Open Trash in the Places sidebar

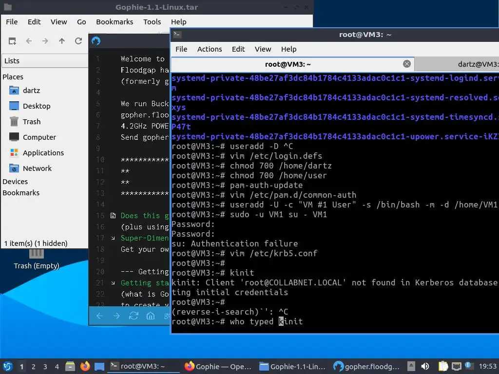pyautogui.click(x=25, y=121)
